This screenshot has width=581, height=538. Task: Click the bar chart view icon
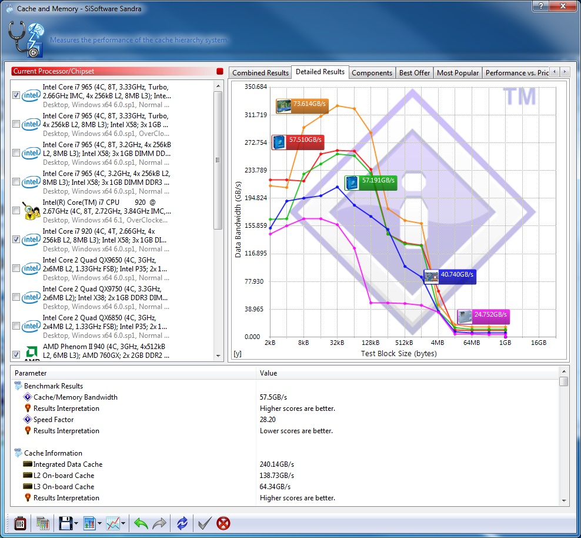(x=89, y=523)
